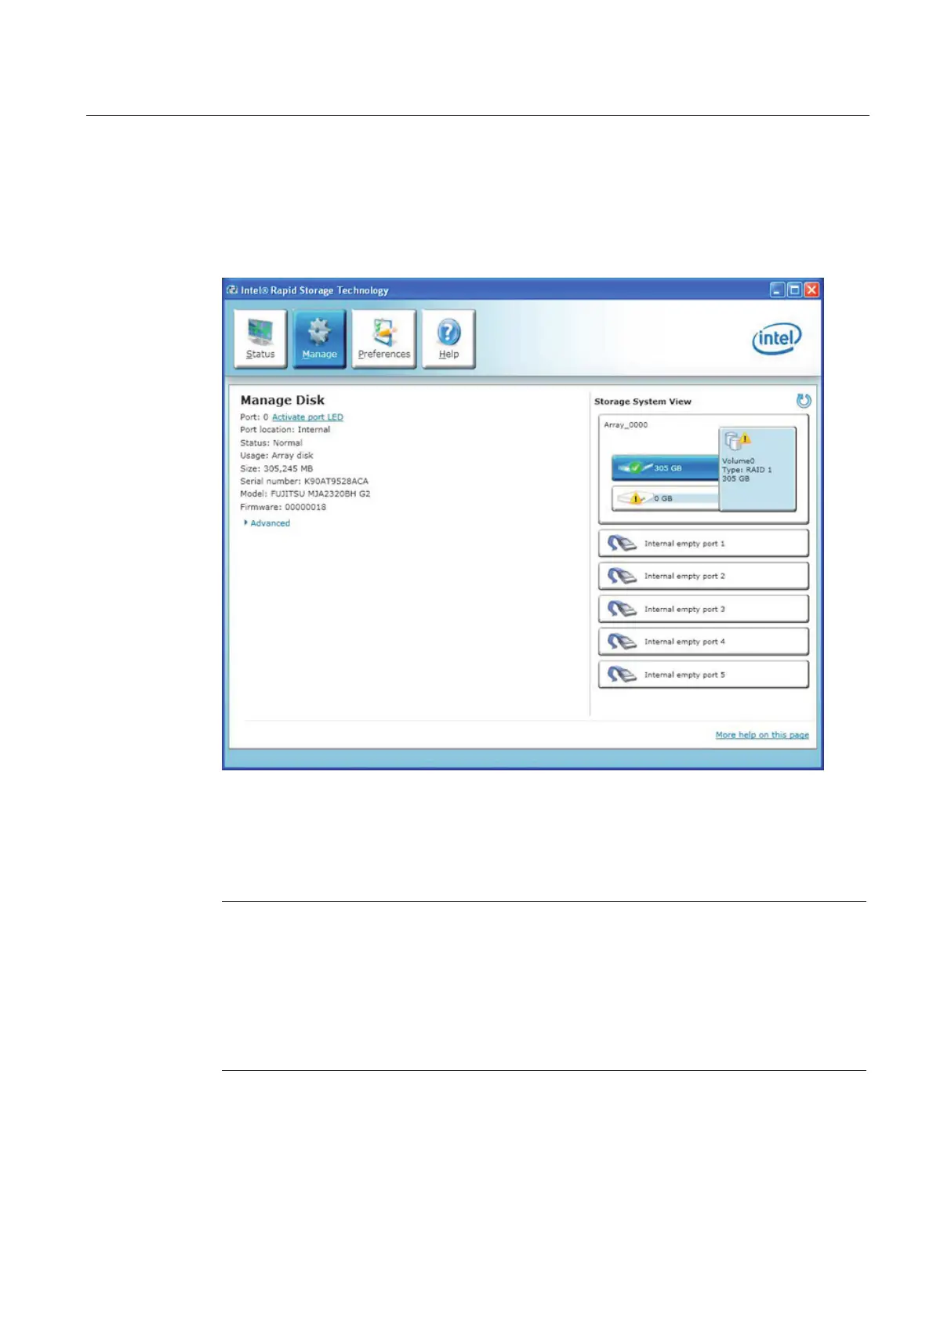Image resolution: width=933 pixels, height=1321 pixels.
Task: Click the Model FUJITSU MJA2320BH G2 text
Action: 305,494
